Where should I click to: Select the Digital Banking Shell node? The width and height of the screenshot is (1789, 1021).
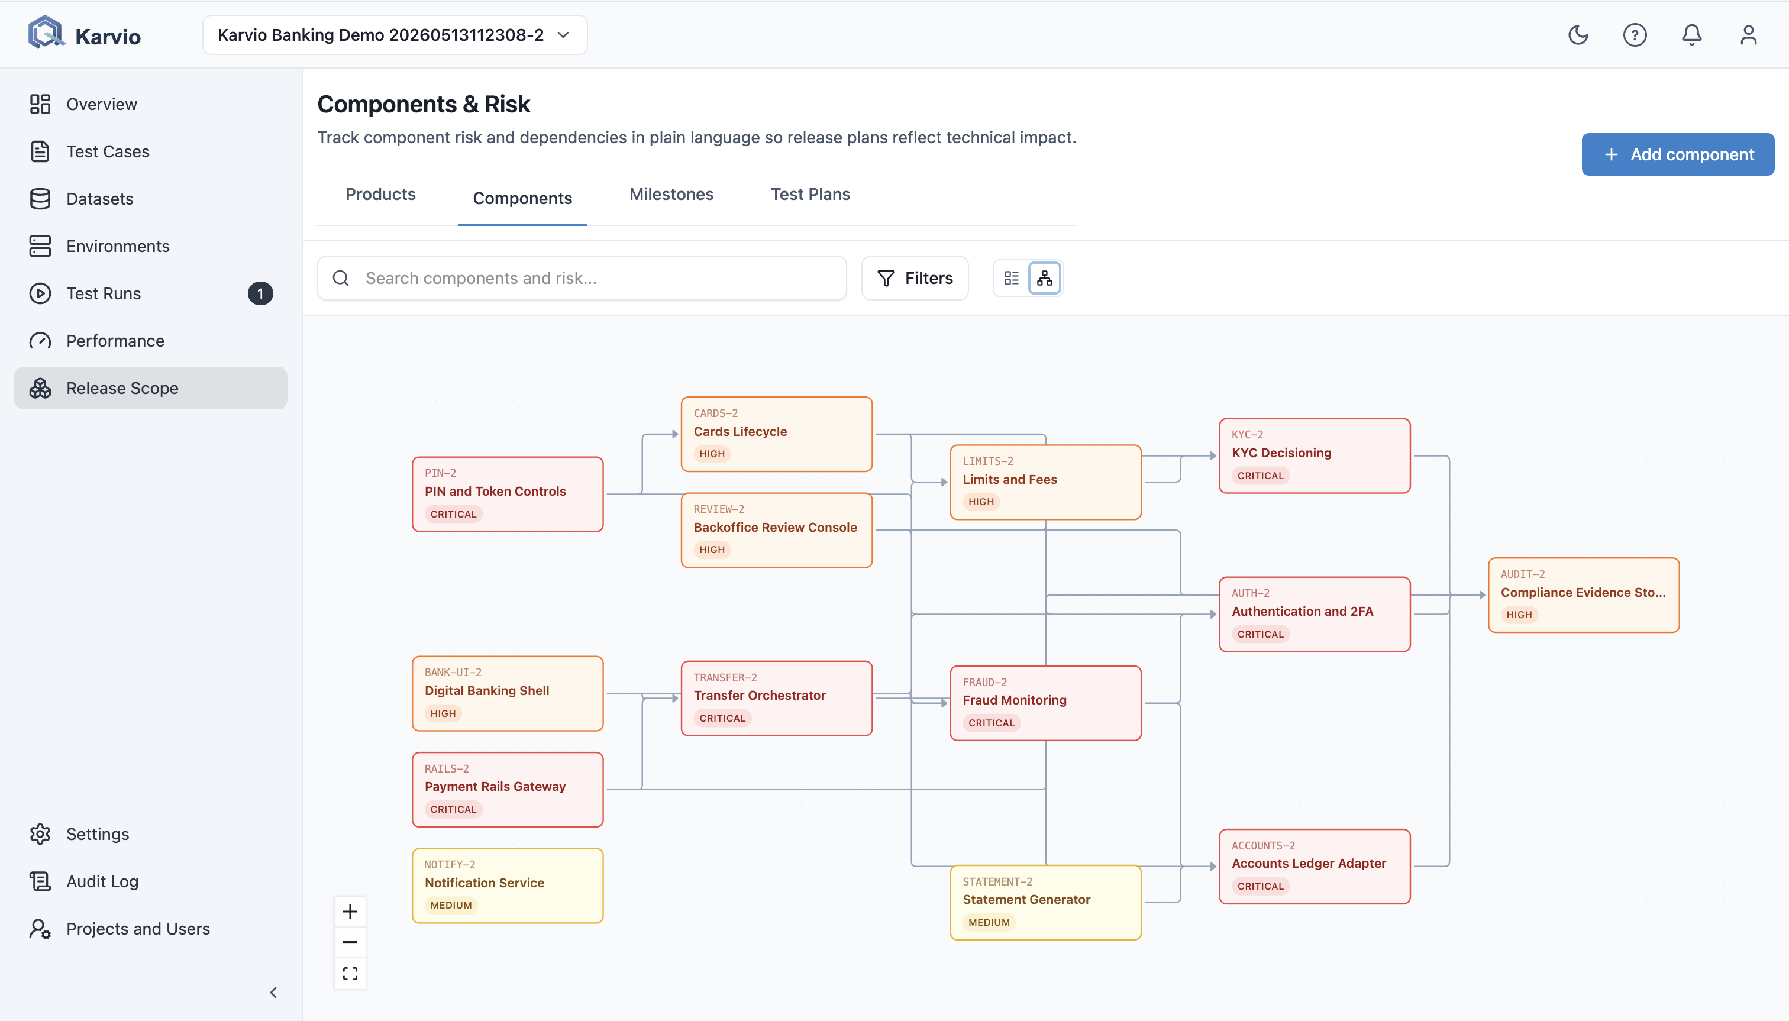[x=508, y=693]
